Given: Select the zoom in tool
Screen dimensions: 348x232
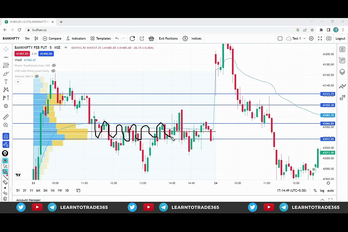Looking at the screenshot, I should click(x=6, y=125).
